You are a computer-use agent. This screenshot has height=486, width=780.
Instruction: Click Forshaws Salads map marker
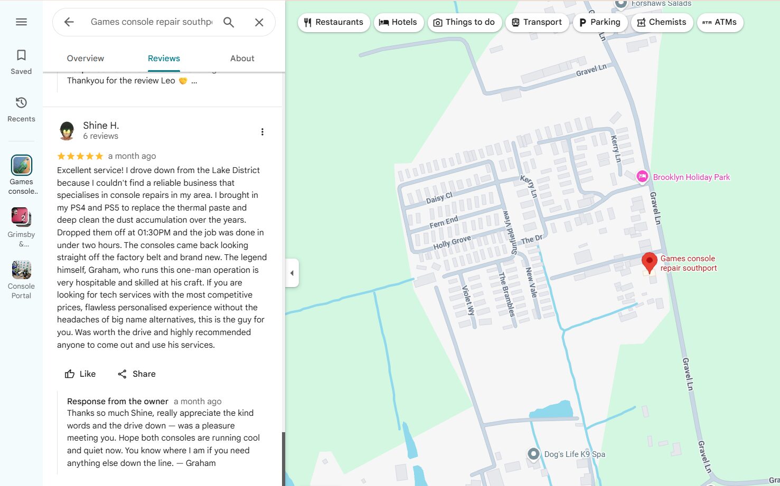point(621,4)
